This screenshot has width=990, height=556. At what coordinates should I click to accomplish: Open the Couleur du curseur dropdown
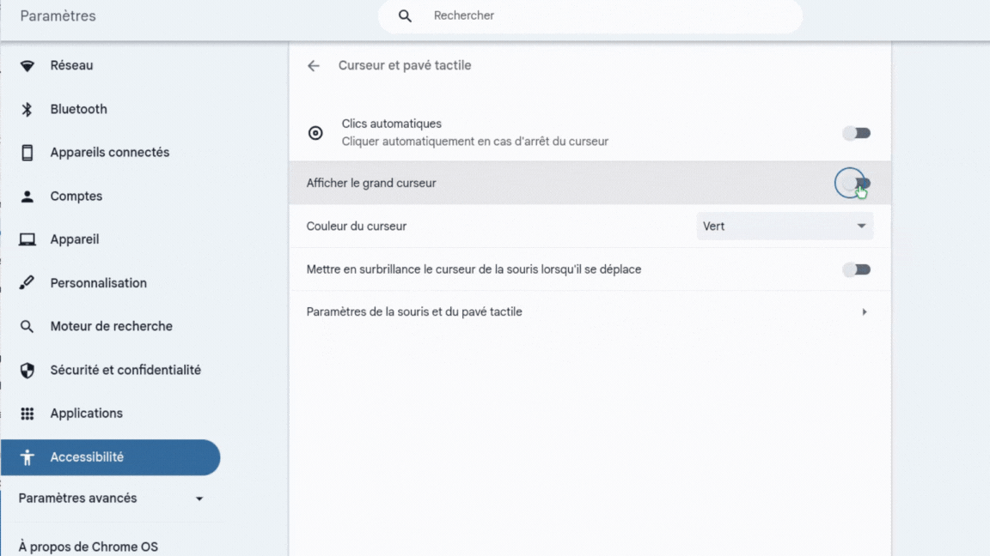(784, 227)
